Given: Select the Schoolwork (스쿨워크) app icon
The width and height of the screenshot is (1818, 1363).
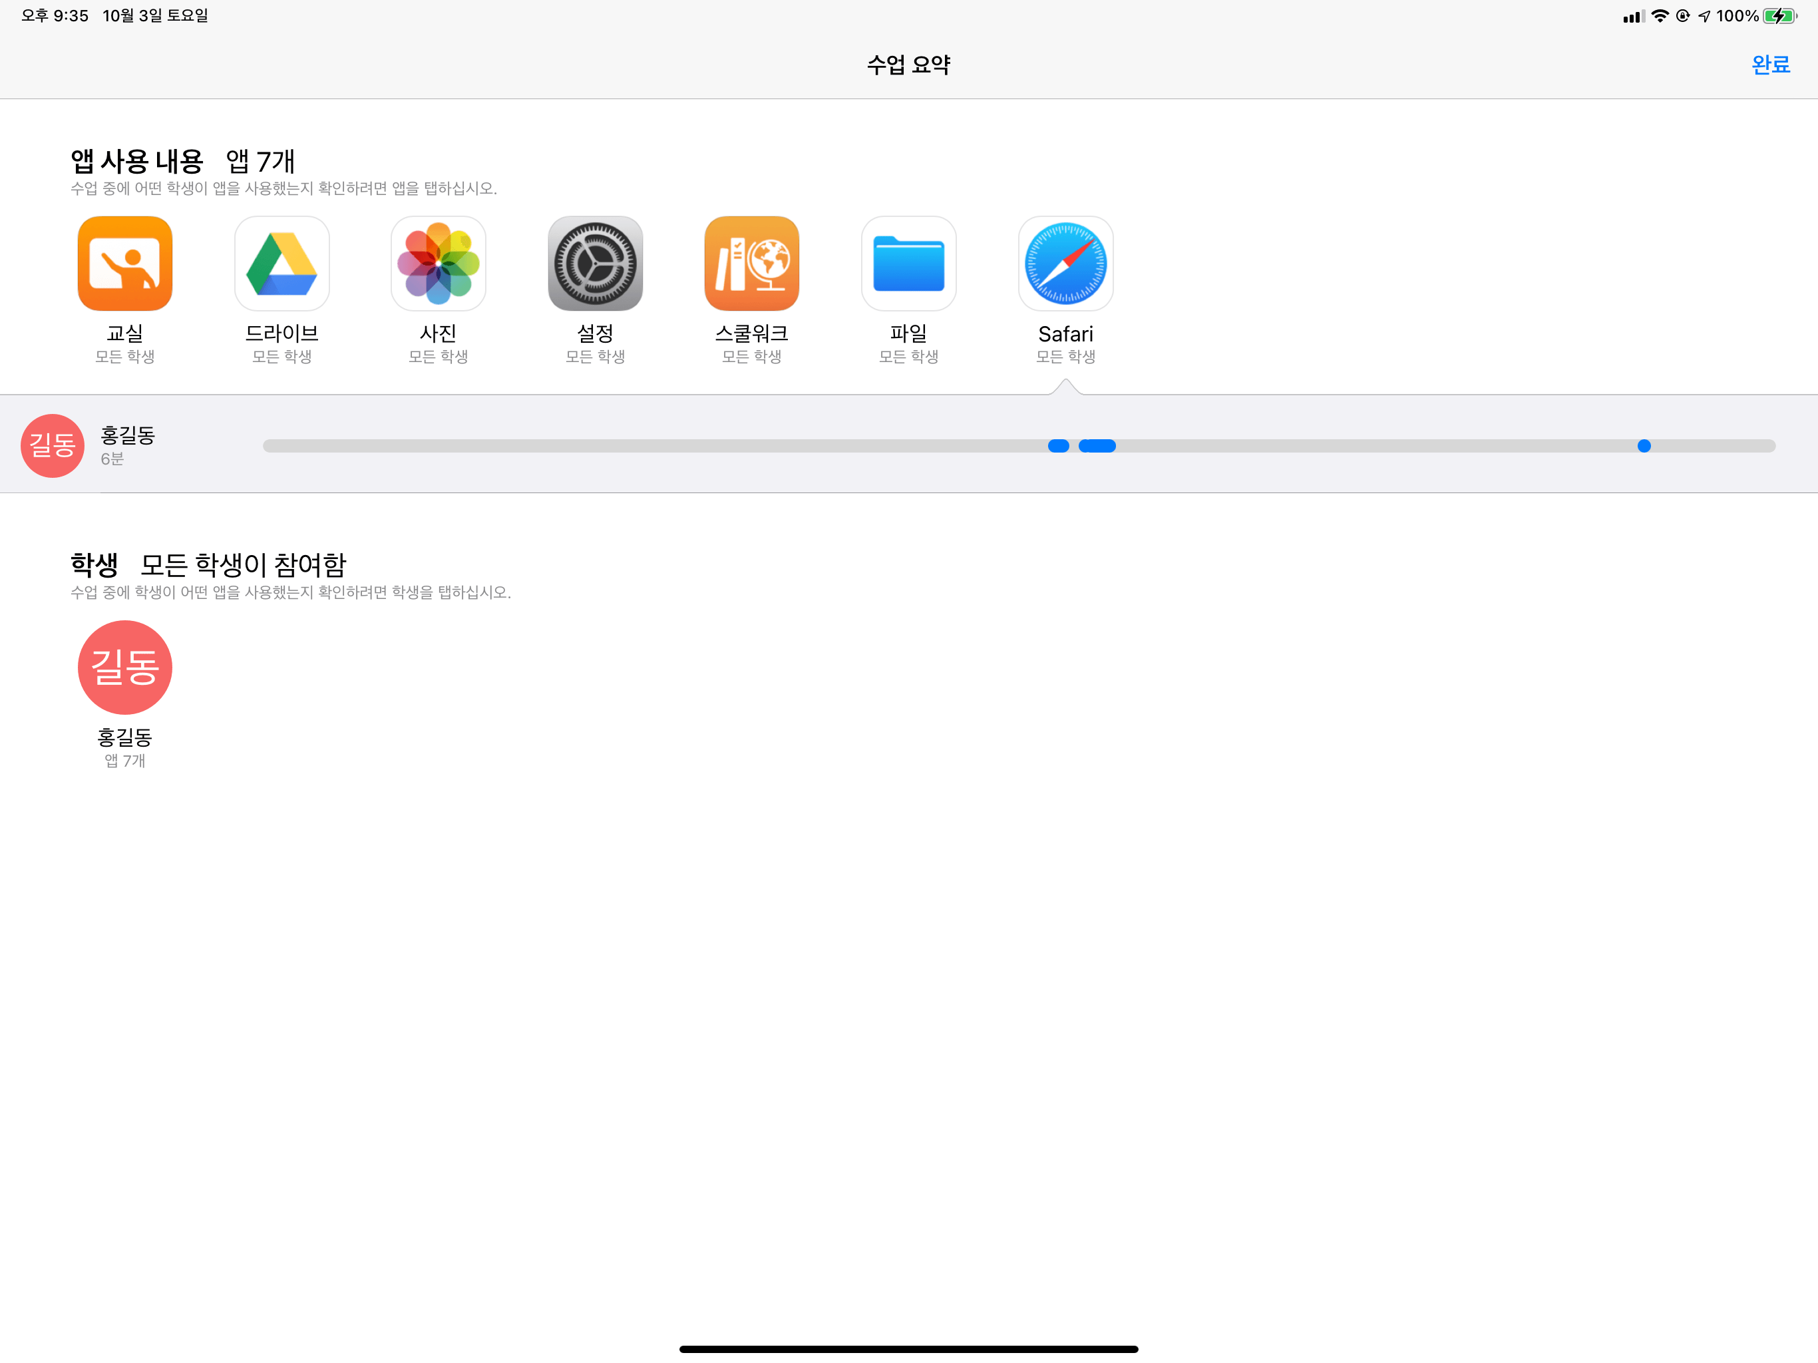Looking at the screenshot, I should click(x=751, y=263).
